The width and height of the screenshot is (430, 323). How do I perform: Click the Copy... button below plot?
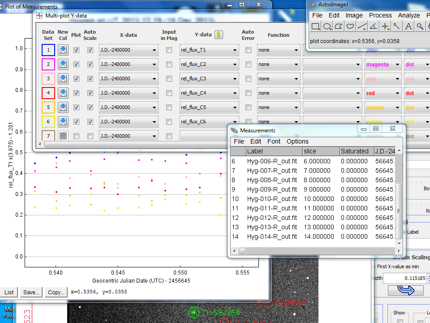pyautogui.click(x=56, y=292)
